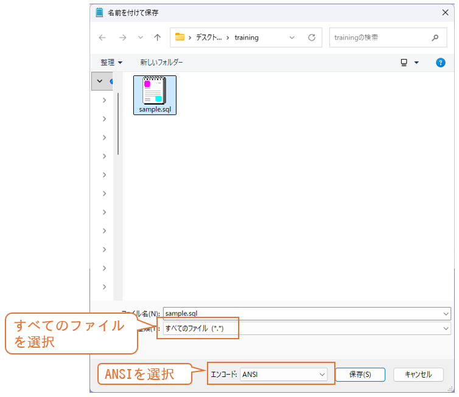This screenshot has width=459, height=397.
Task: Open the エンコード ANSI dropdown
Action: (x=284, y=375)
